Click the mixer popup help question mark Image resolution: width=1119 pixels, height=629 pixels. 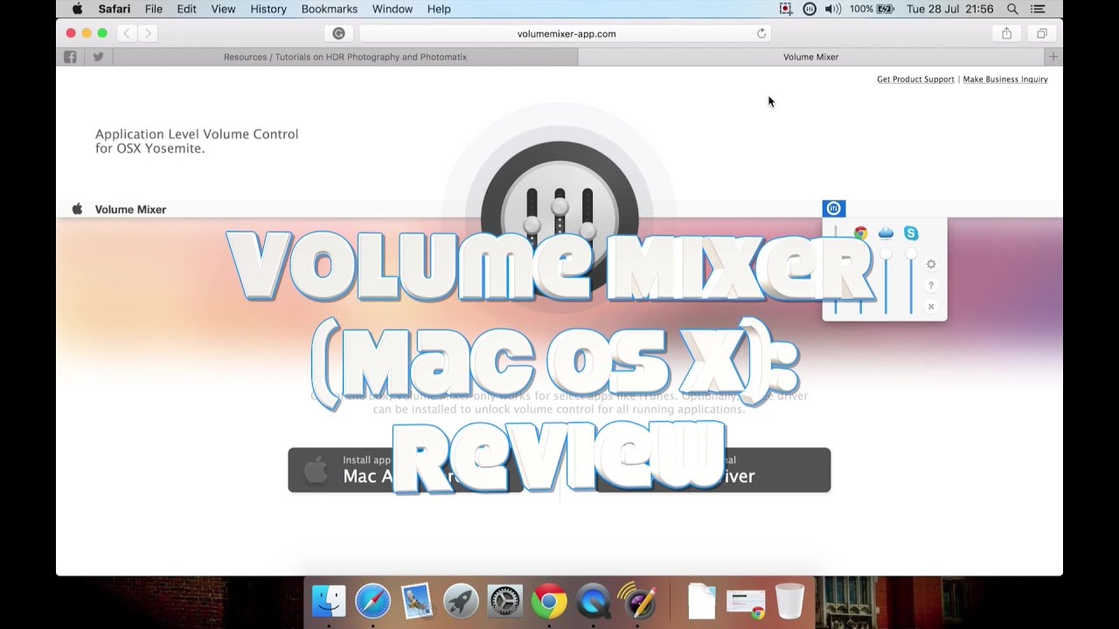(931, 286)
